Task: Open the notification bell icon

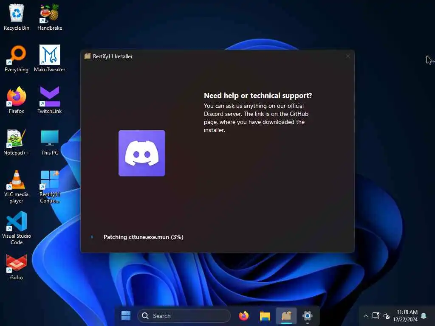Action: coord(424,316)
